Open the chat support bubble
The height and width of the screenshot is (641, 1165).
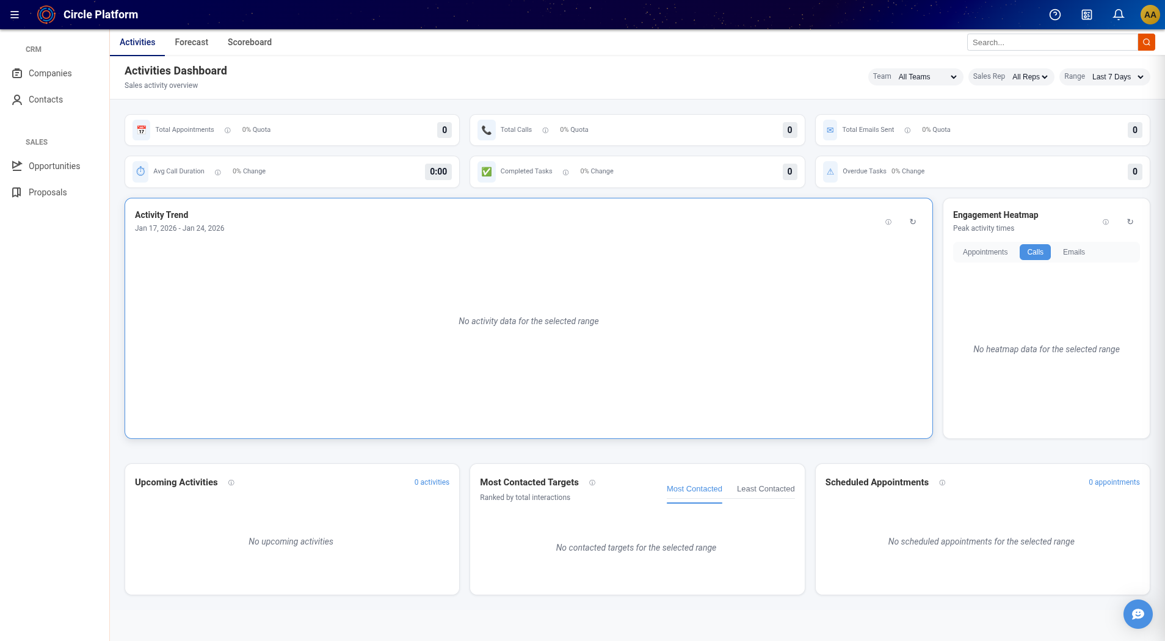click(x=1138, y=614)
